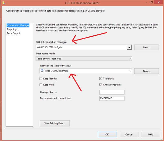Uncheck the Check constraints checkbox
Viewport: 164px width, 141px height.
101,85
